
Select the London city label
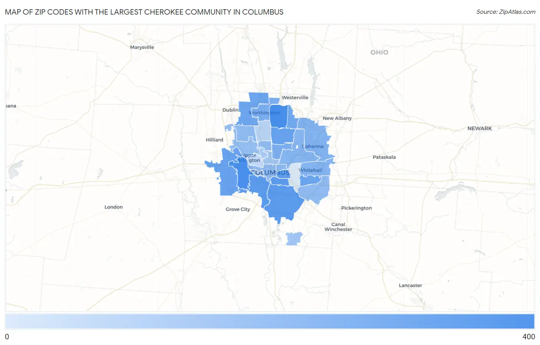pos(114,207)
